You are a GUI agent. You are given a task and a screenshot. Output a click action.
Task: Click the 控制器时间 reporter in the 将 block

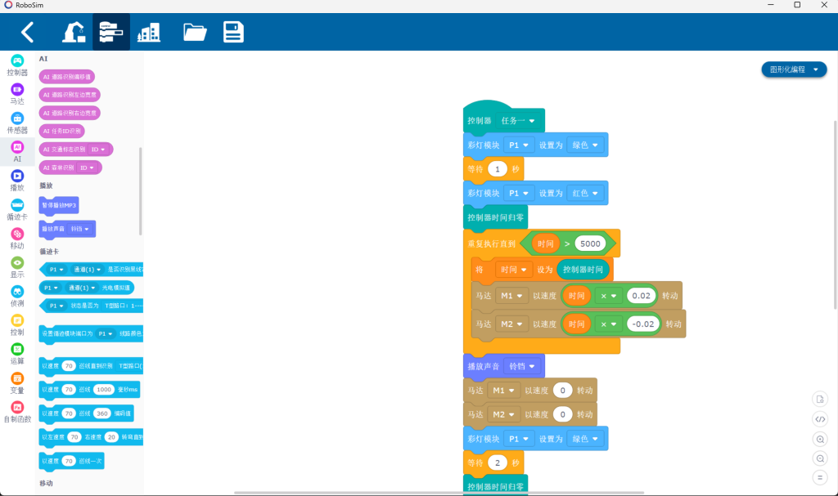point(583,270)
